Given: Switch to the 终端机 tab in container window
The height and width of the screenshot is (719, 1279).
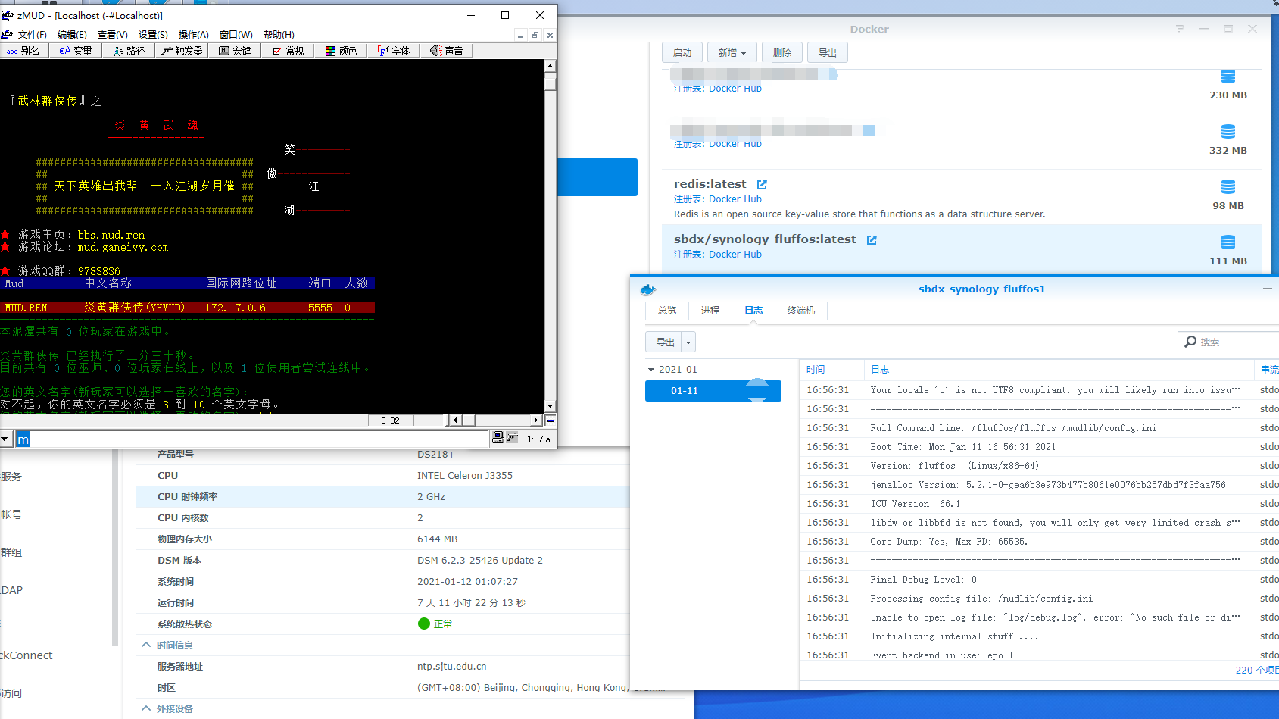Looking at the screenshot, I should (x=801, y=311).
